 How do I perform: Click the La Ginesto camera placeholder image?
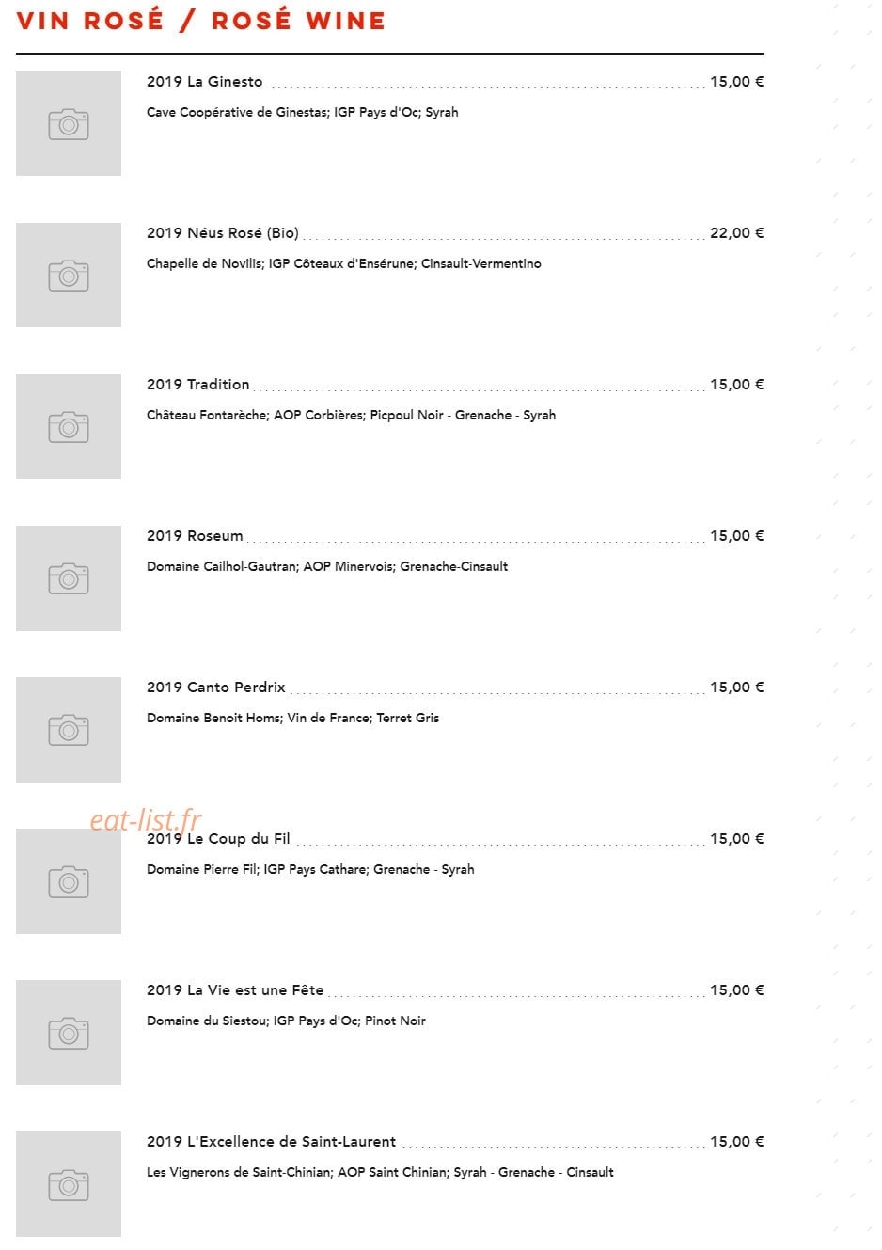point(69,123)
